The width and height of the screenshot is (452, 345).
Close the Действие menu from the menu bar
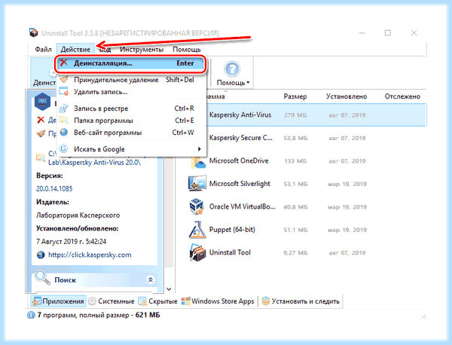coord(75,49)
